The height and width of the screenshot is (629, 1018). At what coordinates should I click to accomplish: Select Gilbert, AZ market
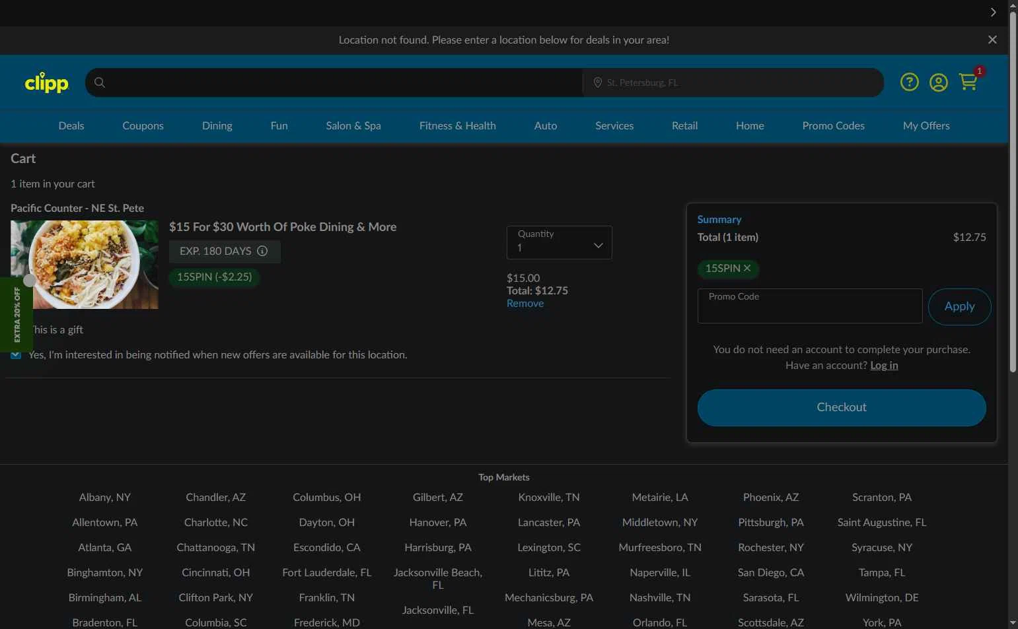438,498
